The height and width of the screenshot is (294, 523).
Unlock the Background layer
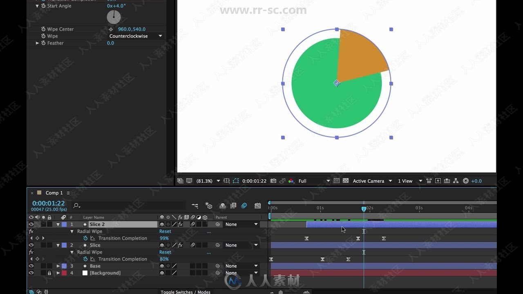[49, 273]
